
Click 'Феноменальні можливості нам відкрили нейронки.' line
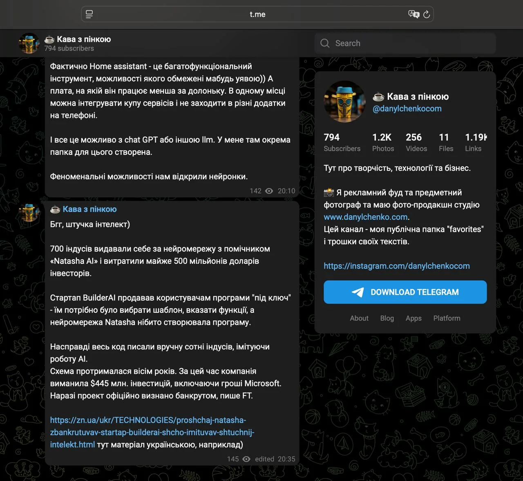(x=149, y=177)
